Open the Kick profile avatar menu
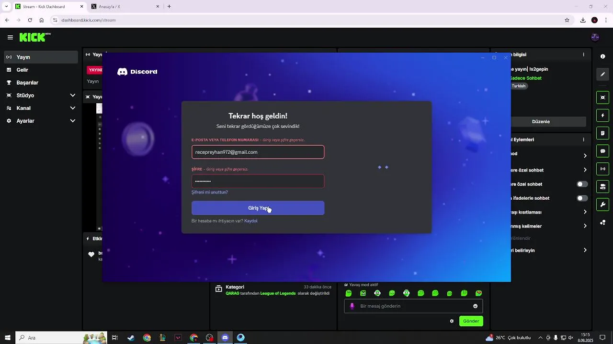The width and height of the screenshot is (613, 344). coord(595,37)
